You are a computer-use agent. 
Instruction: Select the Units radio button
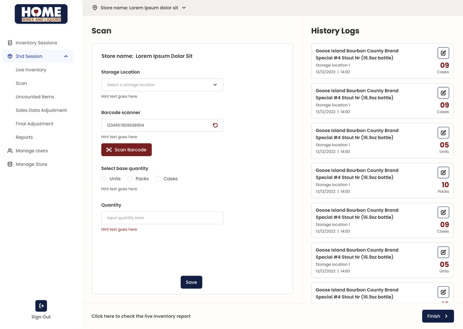[104, 179]
